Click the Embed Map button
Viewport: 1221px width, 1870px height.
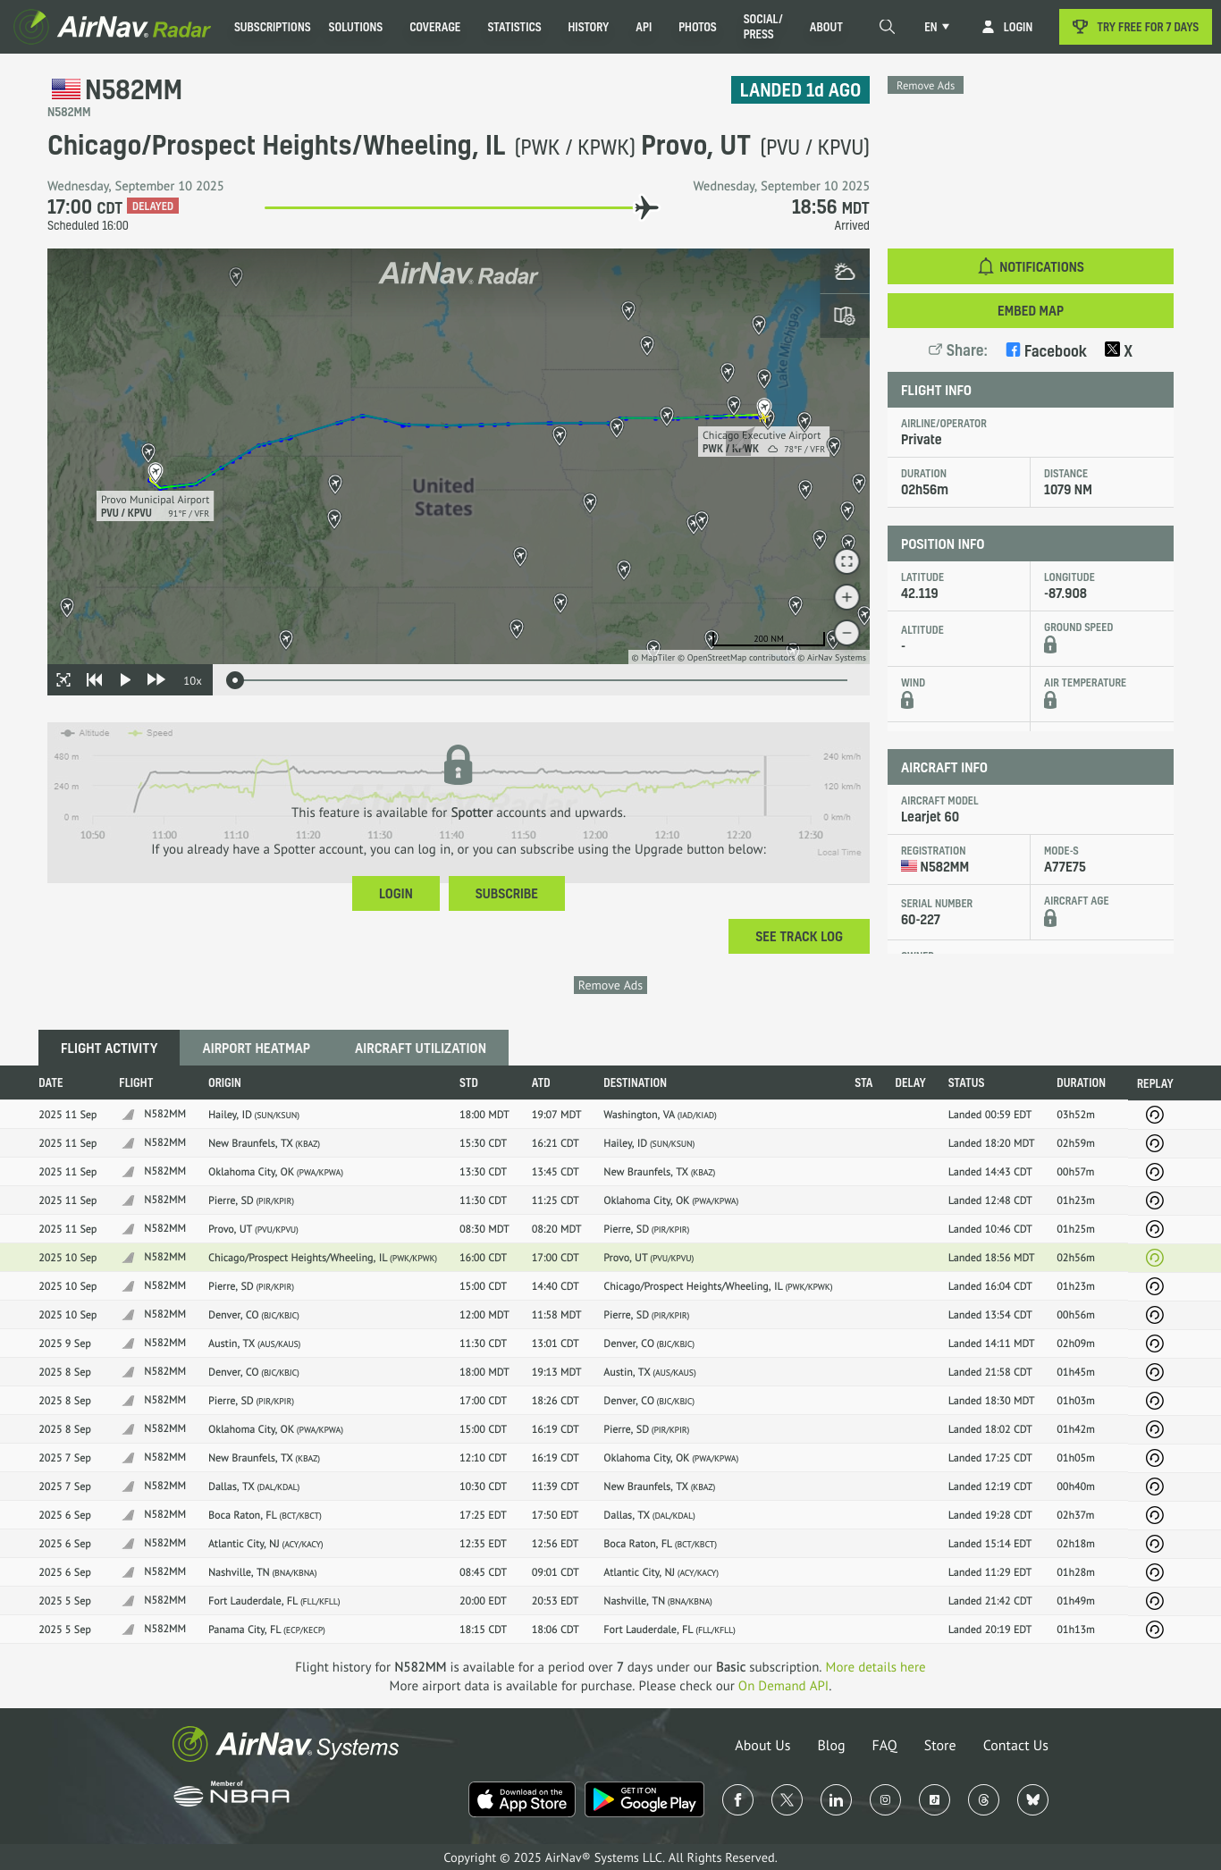point(1031,310)
